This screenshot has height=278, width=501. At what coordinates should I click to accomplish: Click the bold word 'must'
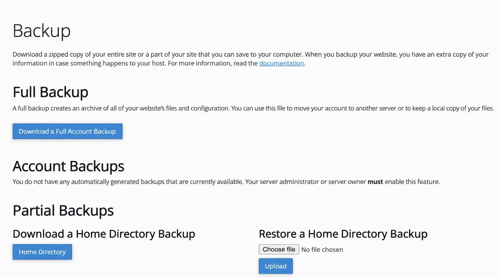tap(375, 182)
